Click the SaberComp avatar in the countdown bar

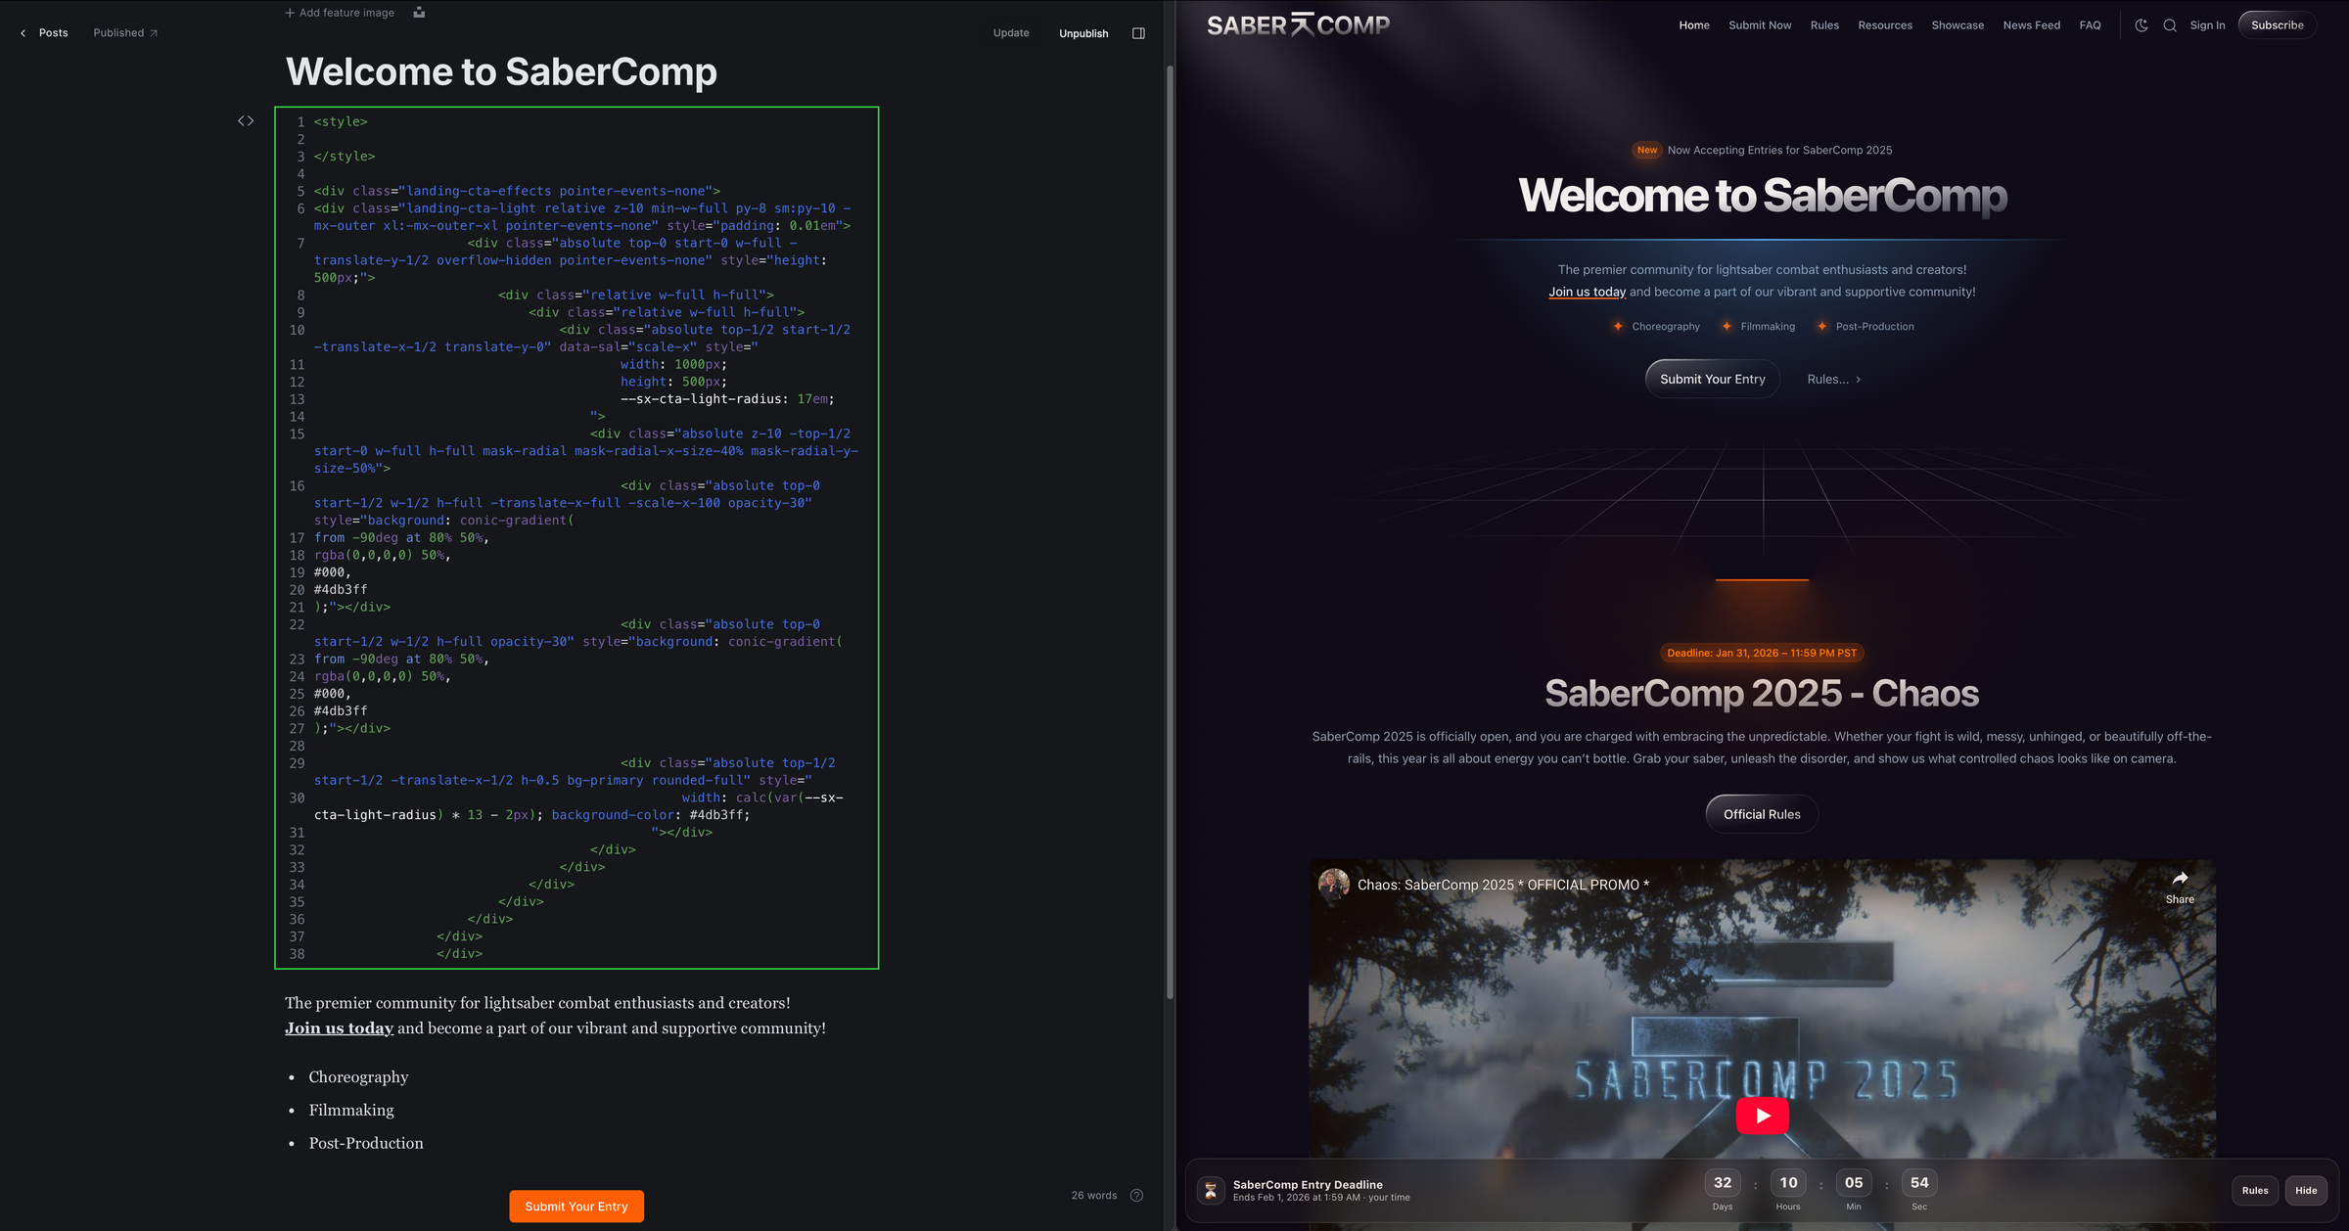pyautogui.click(x=1211, y=1190)
